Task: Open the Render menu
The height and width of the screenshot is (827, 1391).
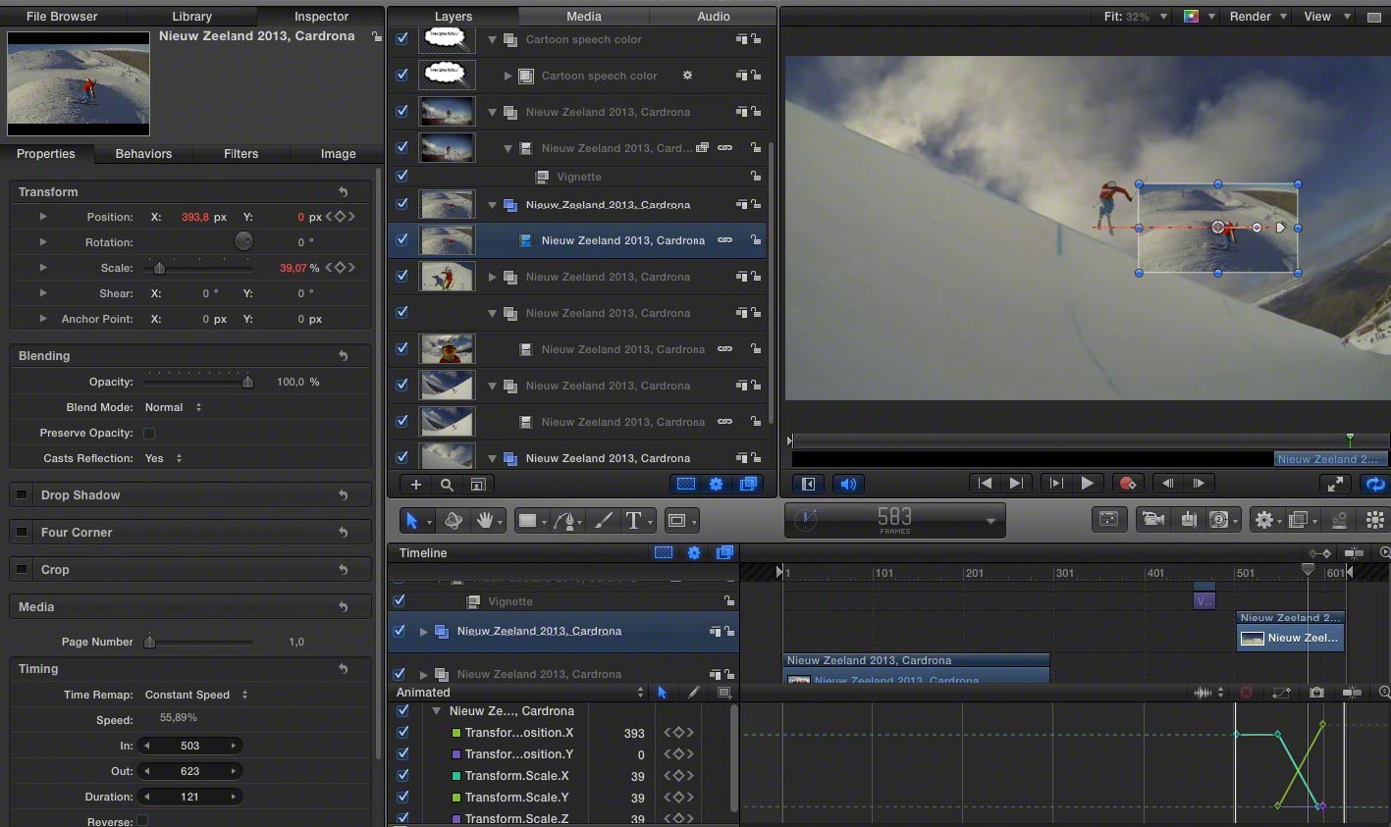Action: click(1258, 17)
